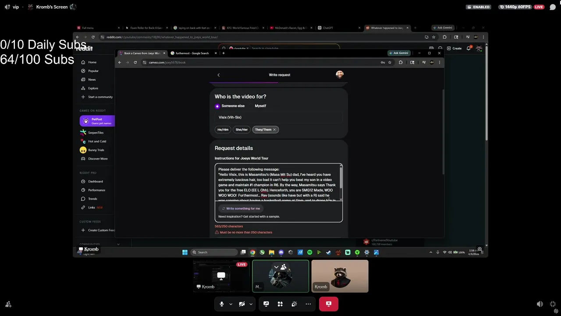Select the Myself radio option
Viewport: 561px width, 316px height.
260,106
